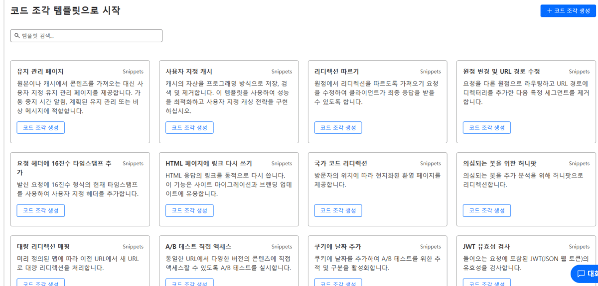Select the 유지 관리 페이지 card title
This screenshot has width=598, height=286.
click(40, 72)
